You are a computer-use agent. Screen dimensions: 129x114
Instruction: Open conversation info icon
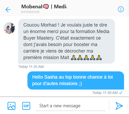[x=121, y=9]
